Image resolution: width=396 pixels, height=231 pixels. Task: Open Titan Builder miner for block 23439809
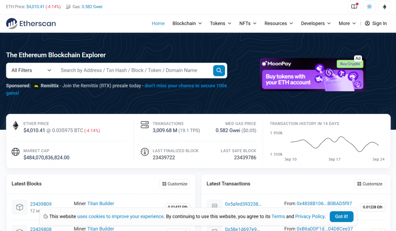[101, 204]
